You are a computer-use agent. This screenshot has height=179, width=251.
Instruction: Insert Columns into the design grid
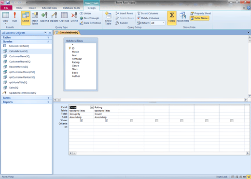148,13
